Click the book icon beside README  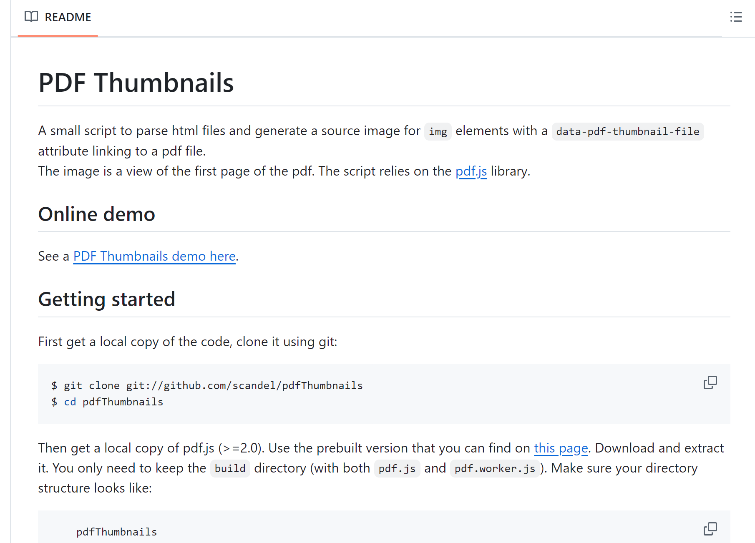[31, 17]
